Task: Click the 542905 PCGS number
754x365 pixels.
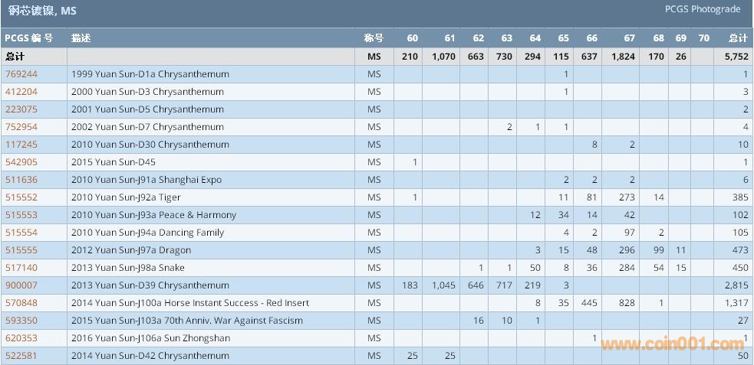Action: point(21,162)
